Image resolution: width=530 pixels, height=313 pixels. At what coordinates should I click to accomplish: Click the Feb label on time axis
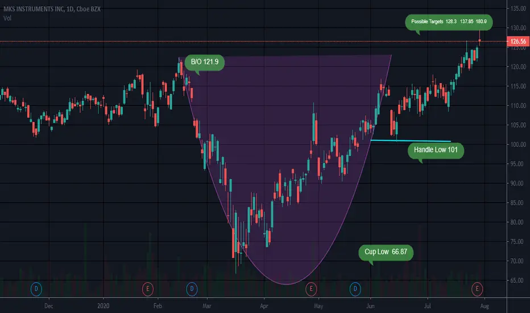pos(158,306)
